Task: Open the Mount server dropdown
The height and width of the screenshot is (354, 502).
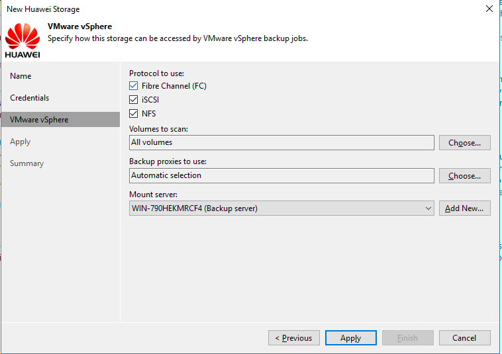Action: click(x=281, y=208)
